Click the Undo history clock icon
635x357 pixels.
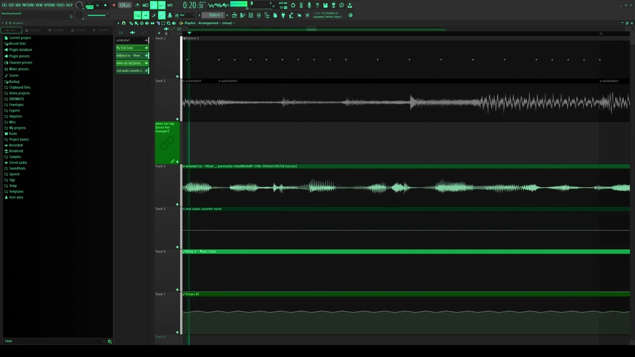tap(293, 5)
